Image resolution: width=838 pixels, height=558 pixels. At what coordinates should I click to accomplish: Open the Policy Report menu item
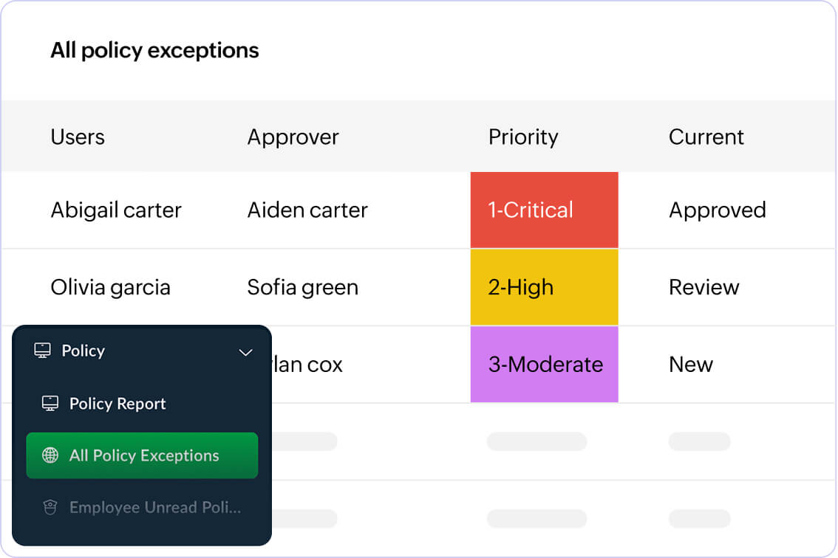click(x=117, y=404)
